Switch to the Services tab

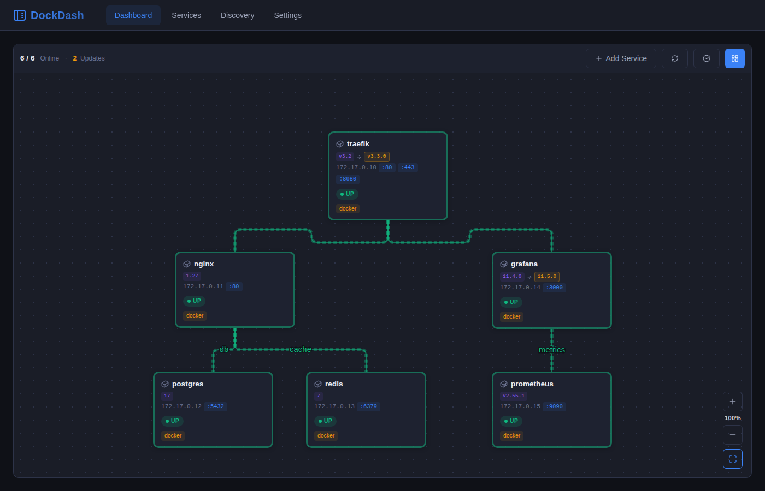(186, 15)
